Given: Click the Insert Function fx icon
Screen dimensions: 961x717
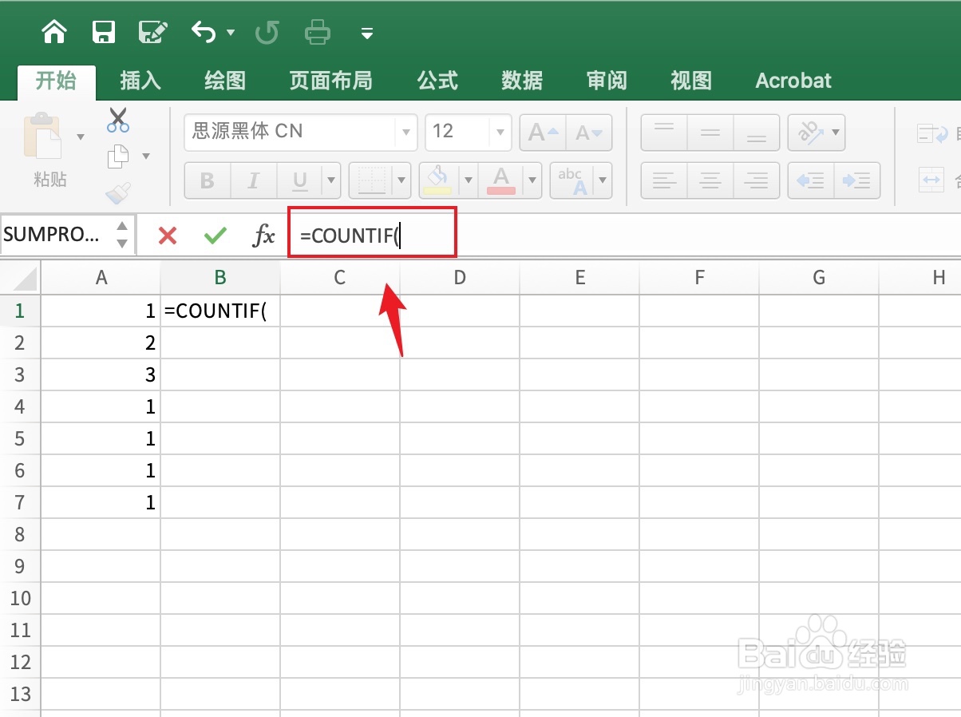Looking at the screenshot, I should [263, 235].
